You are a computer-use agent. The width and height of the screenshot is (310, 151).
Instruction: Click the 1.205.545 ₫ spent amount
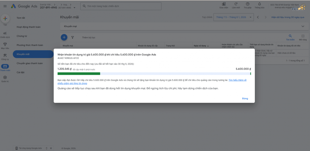click(x=64, y=69)
